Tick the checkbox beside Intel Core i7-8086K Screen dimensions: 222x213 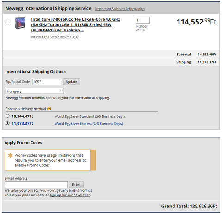(x=7, y=23)
